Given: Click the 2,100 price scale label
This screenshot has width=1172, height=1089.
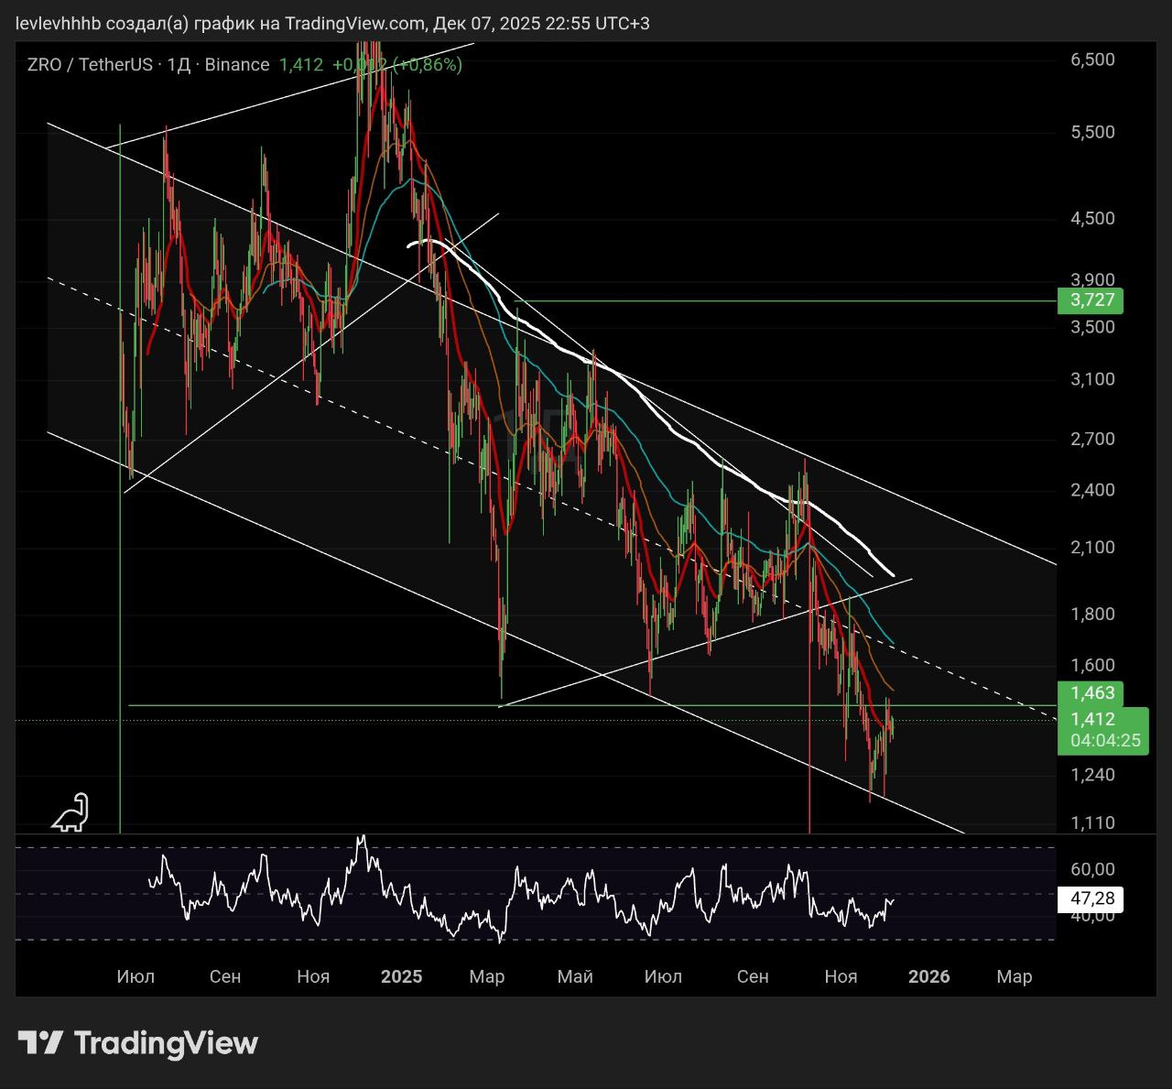Looking at the screenshot, I should pyautogui.click(x=1092, y=548).
